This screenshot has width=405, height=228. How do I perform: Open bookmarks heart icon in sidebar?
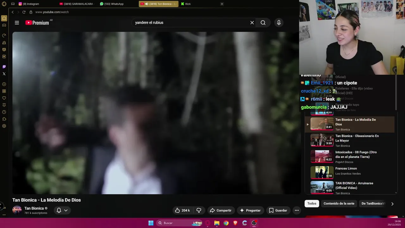4,98
